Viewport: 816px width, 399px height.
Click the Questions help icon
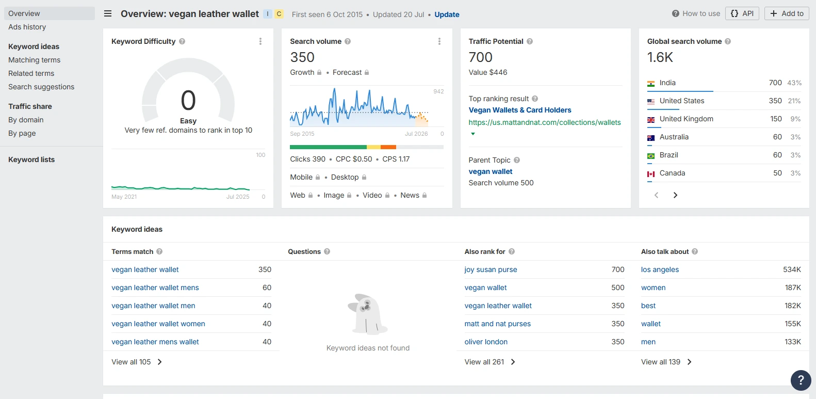(327, 251)
